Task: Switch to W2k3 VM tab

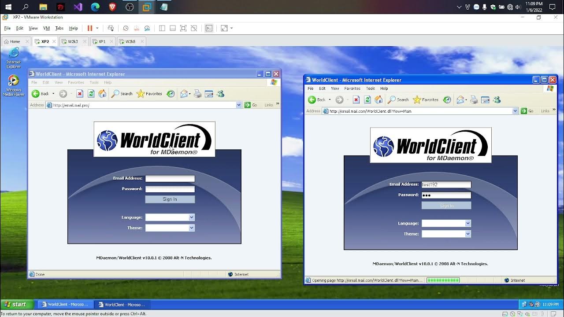Action: (73, 42)
